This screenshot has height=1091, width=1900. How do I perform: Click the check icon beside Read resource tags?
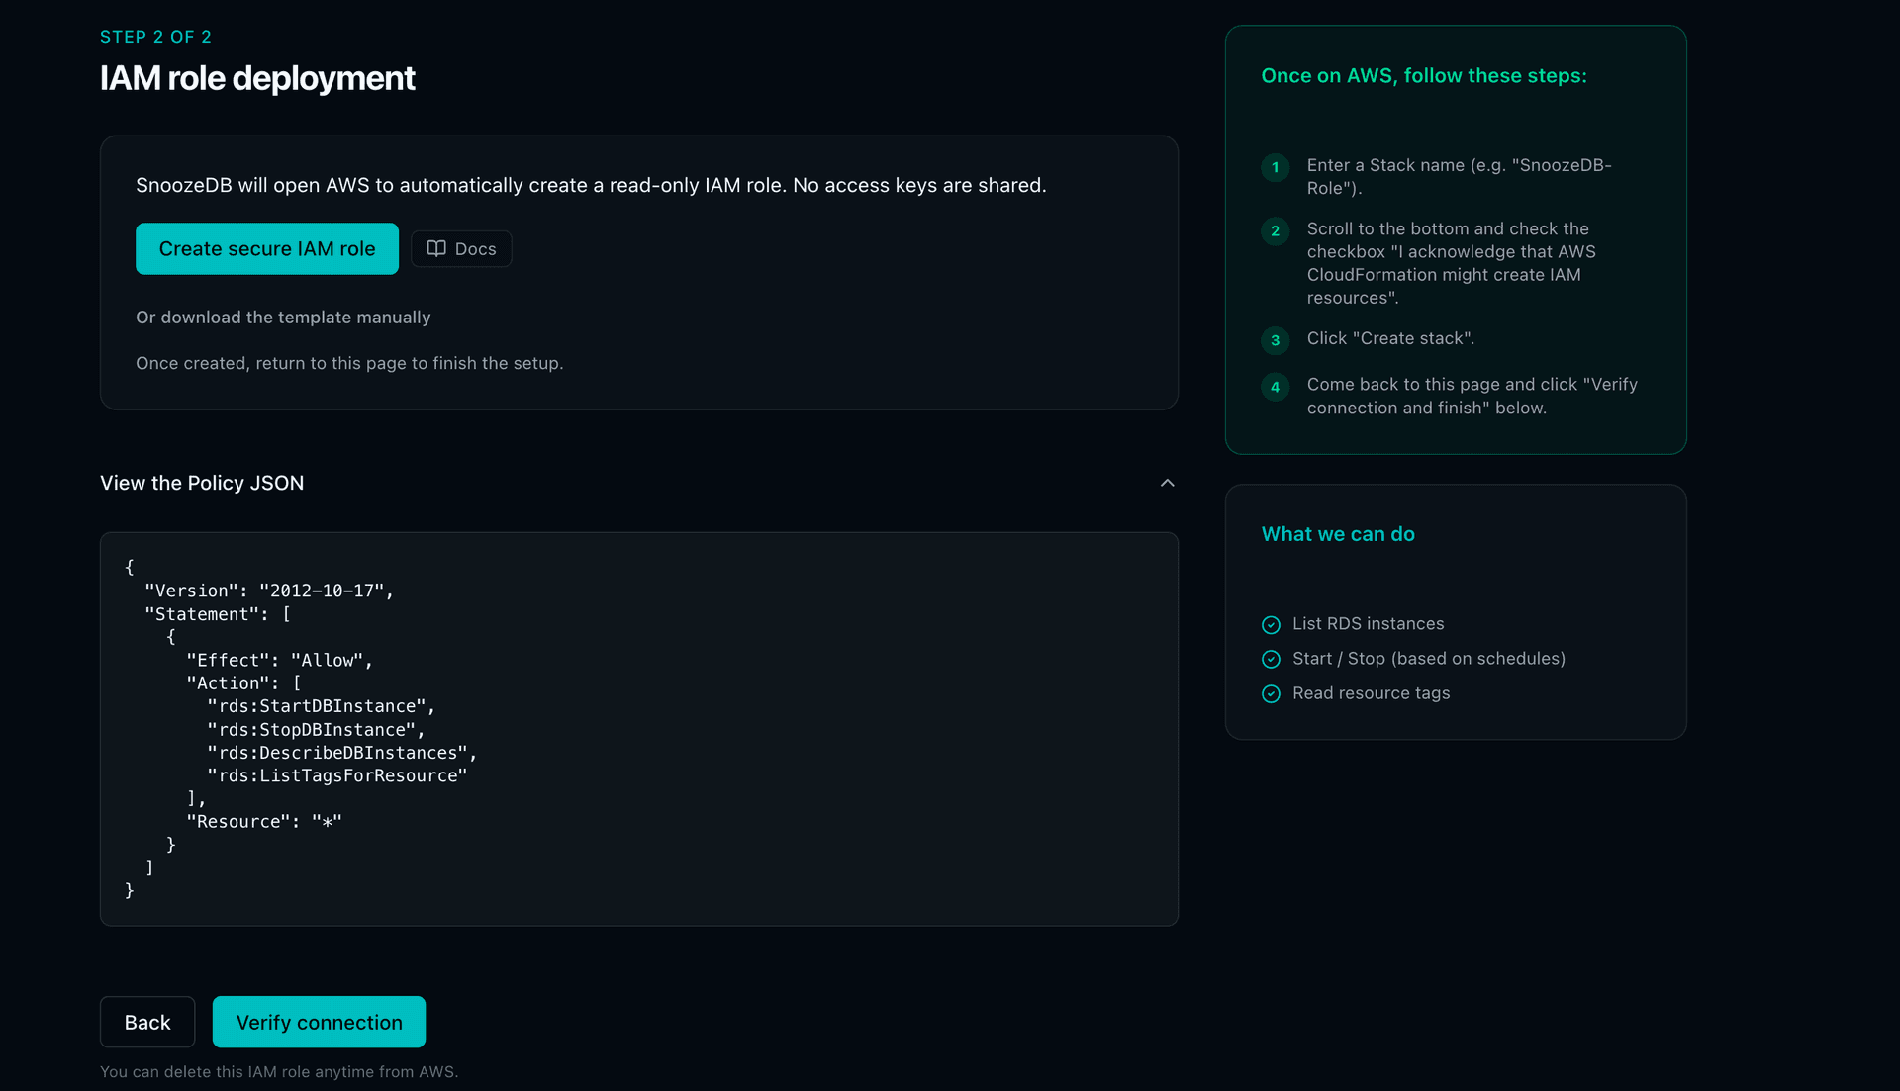(1271, 693)
